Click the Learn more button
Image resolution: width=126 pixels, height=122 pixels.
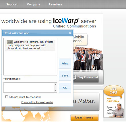pos(84,117)
